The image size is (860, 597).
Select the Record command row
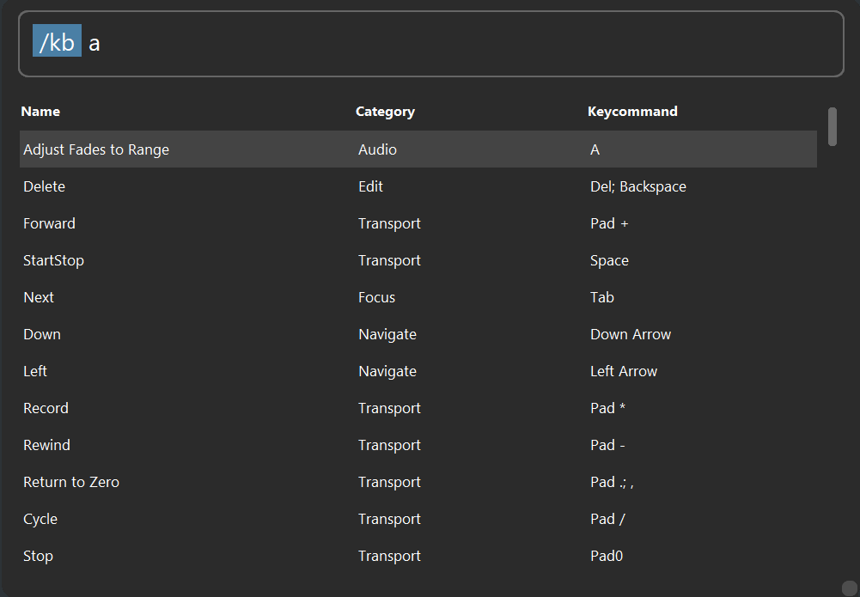tap(418, 408)
